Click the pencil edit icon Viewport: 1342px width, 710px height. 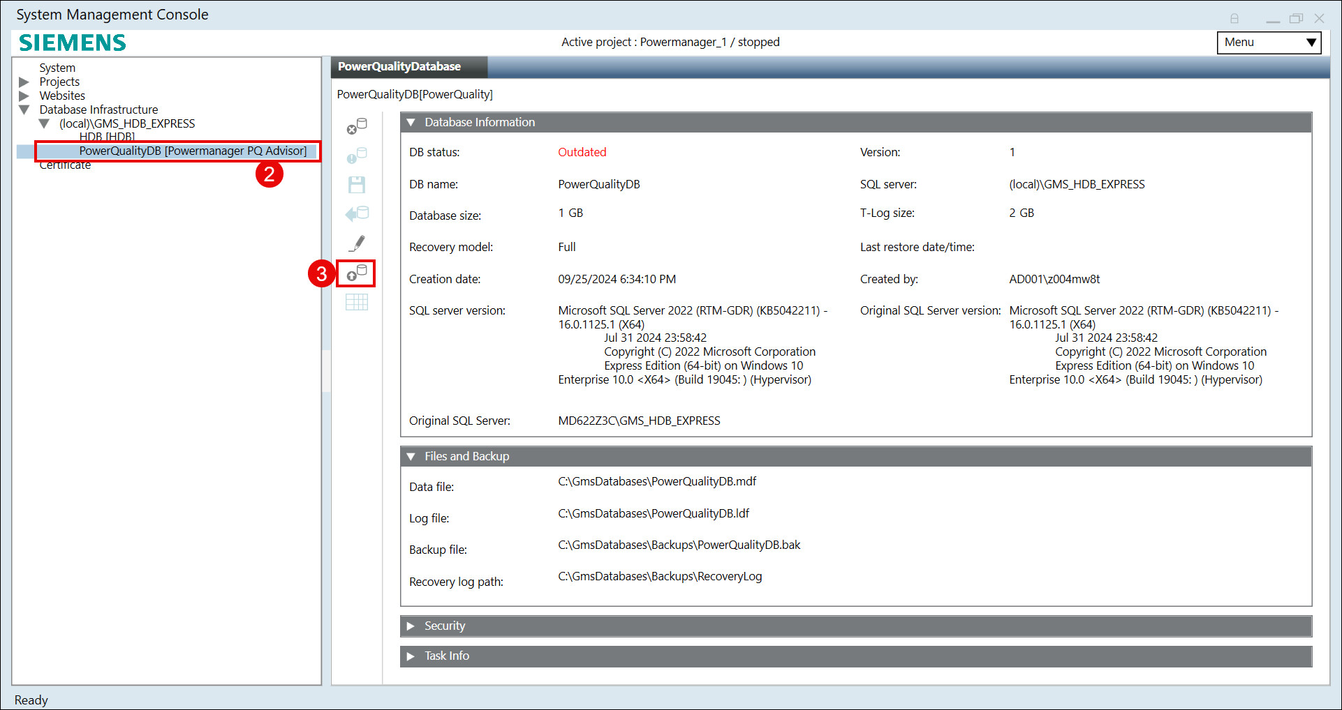click(357, 243)
